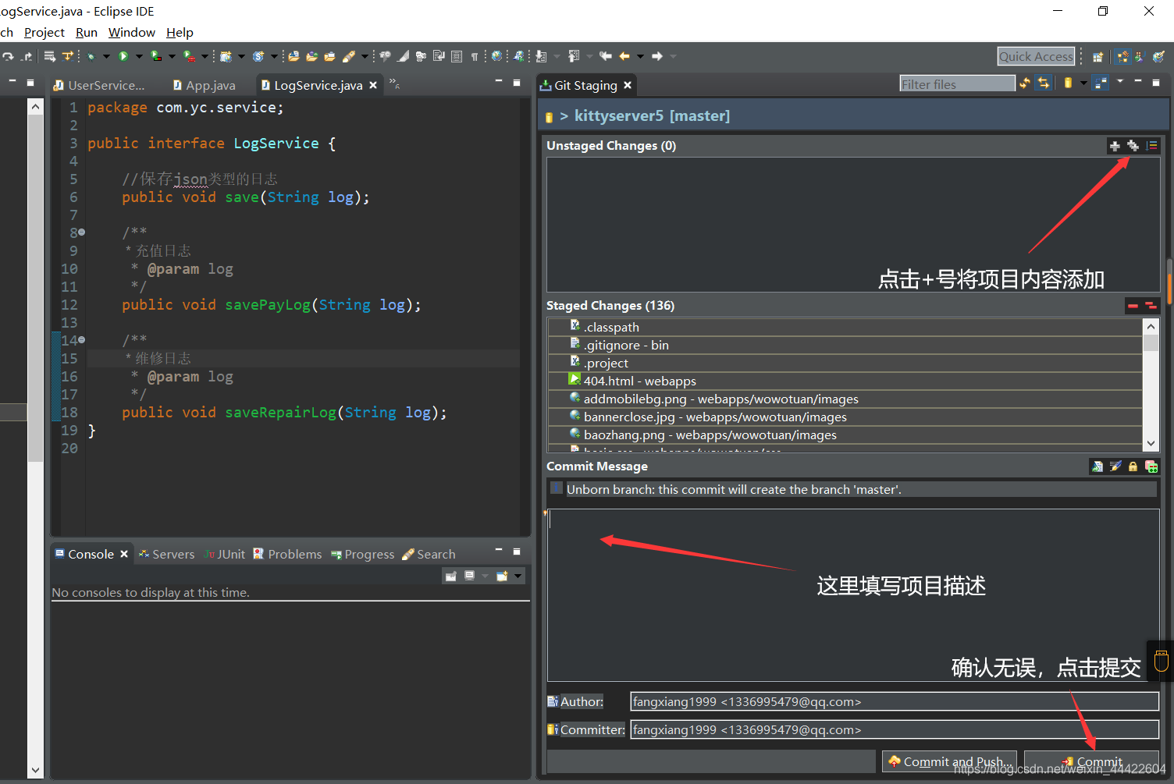Image resolution: width=1174 pixels, height=784 pixels.
Task: Click into the Filter files input field
Action: pos(957,83)
